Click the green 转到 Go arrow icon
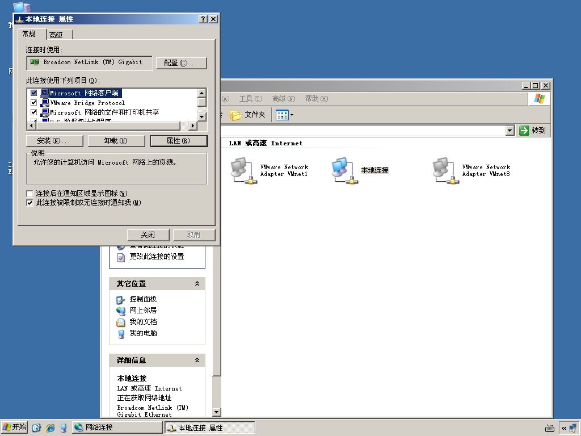 (524, 131)
